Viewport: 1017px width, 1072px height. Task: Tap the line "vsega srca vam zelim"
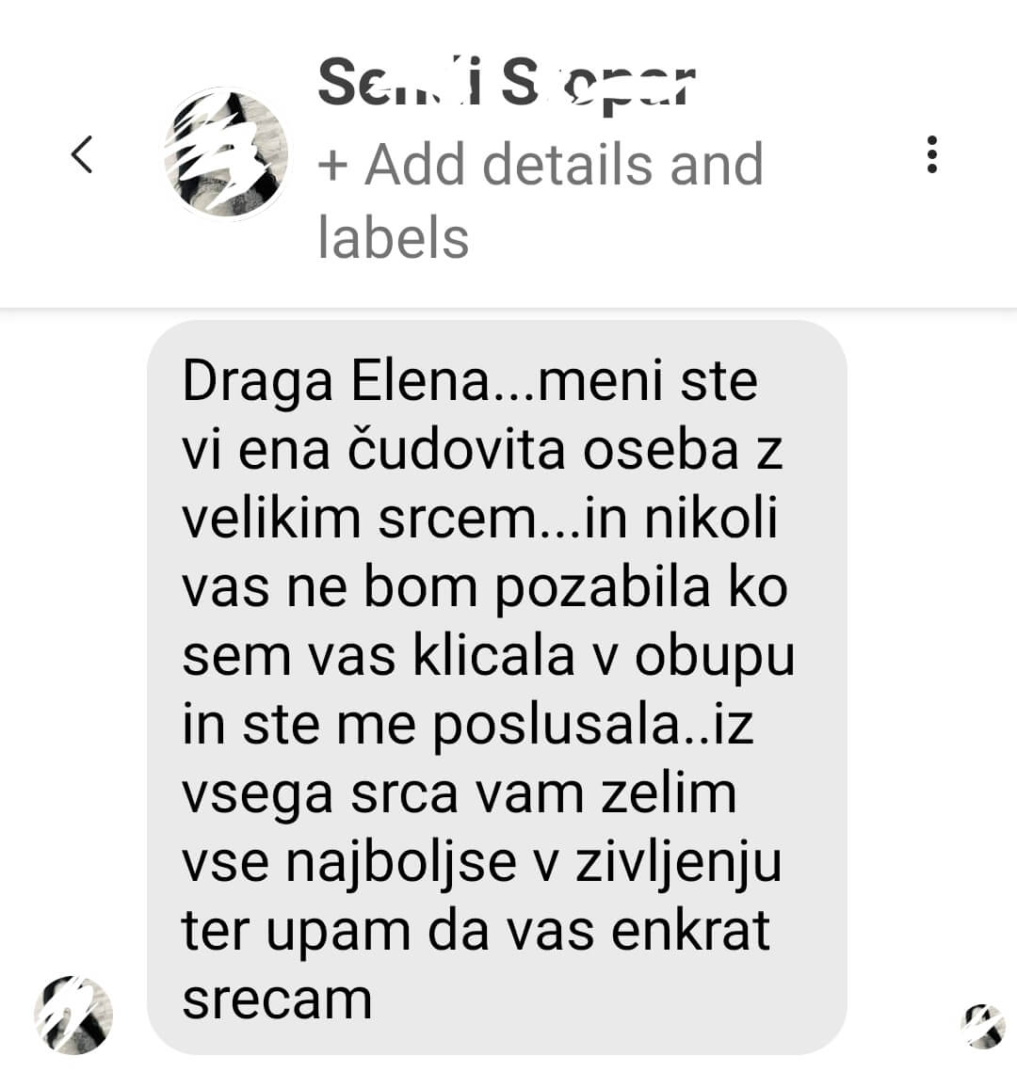click(x=459, y=794)
